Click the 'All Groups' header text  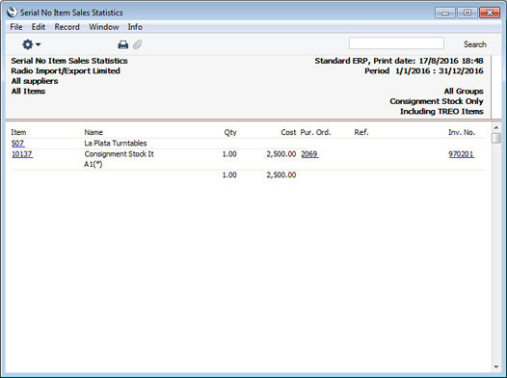[x=464, y=91]
